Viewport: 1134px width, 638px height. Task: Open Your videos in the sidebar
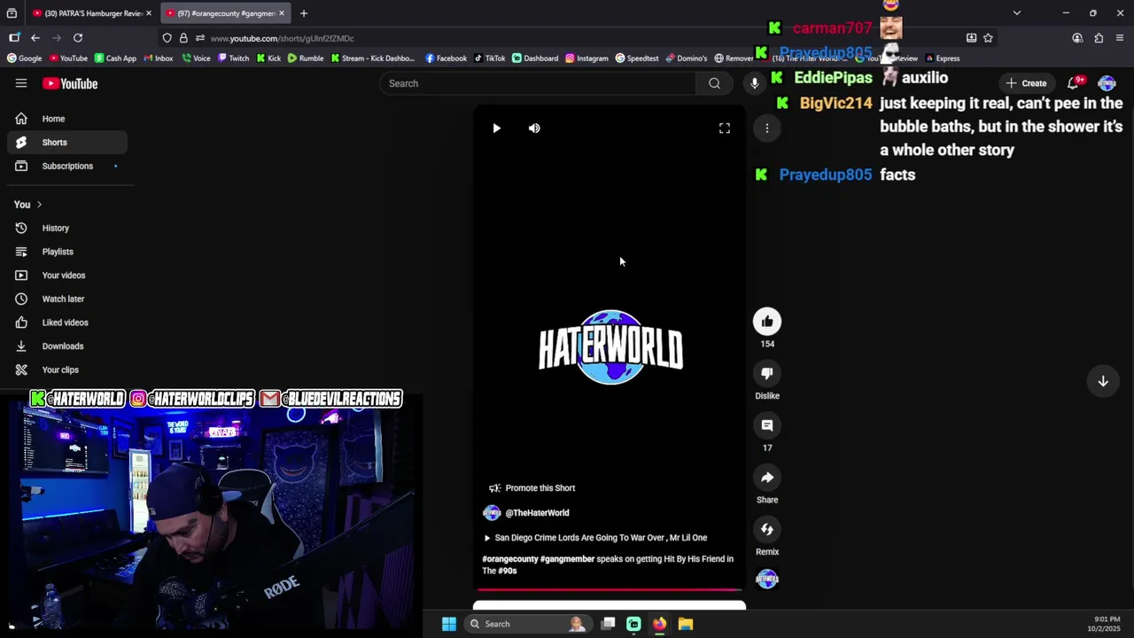point(66,275)
